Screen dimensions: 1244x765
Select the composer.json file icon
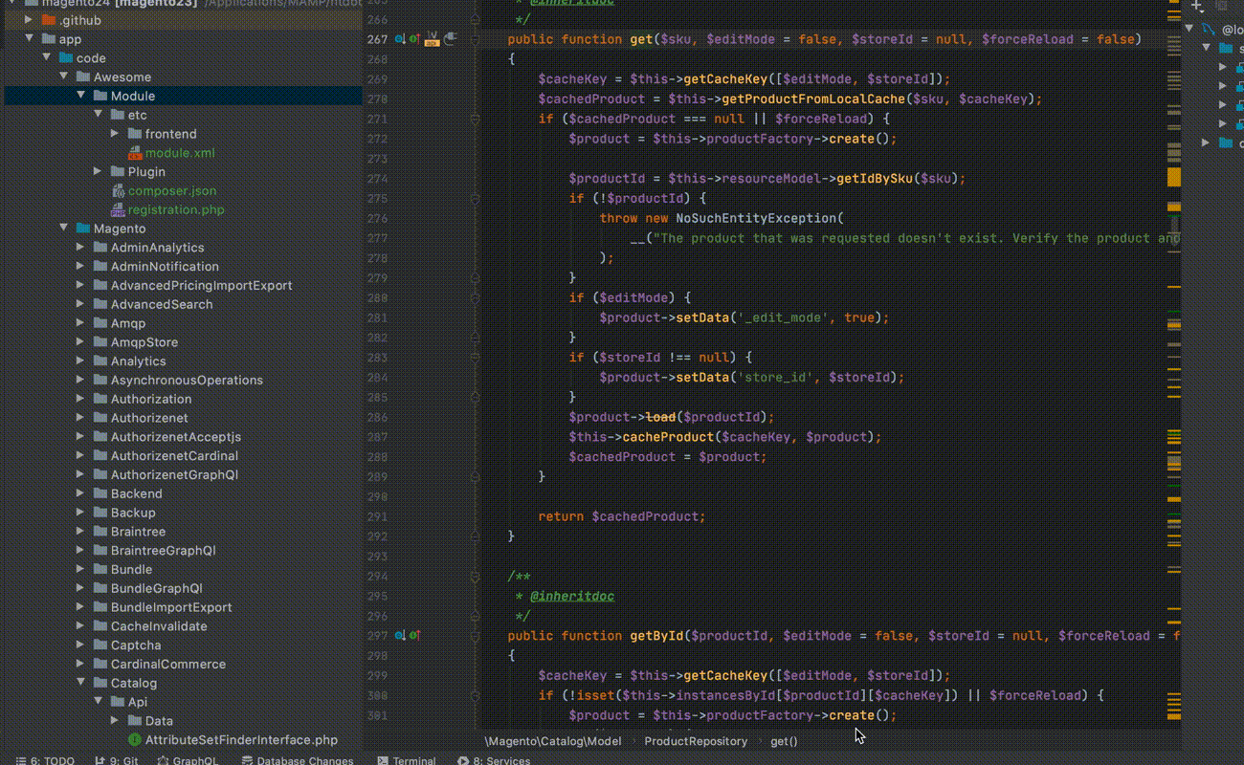pyautogui.click(x=118, y=191)
